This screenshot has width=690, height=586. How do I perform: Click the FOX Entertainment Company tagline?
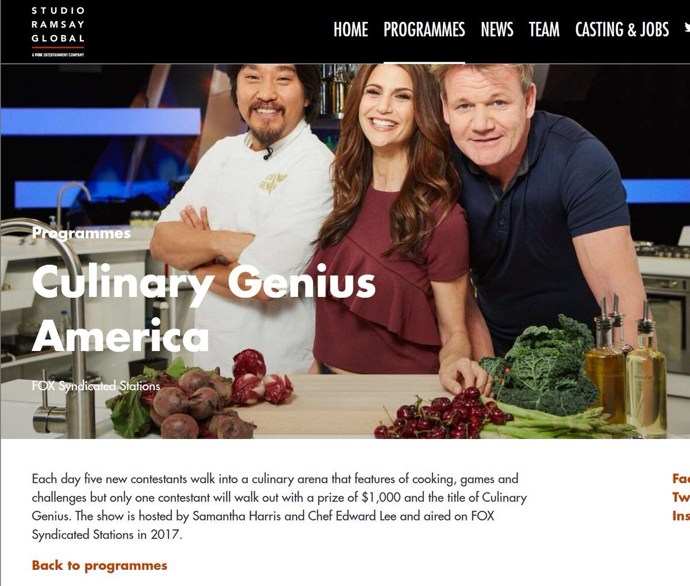tap(58, 55)
